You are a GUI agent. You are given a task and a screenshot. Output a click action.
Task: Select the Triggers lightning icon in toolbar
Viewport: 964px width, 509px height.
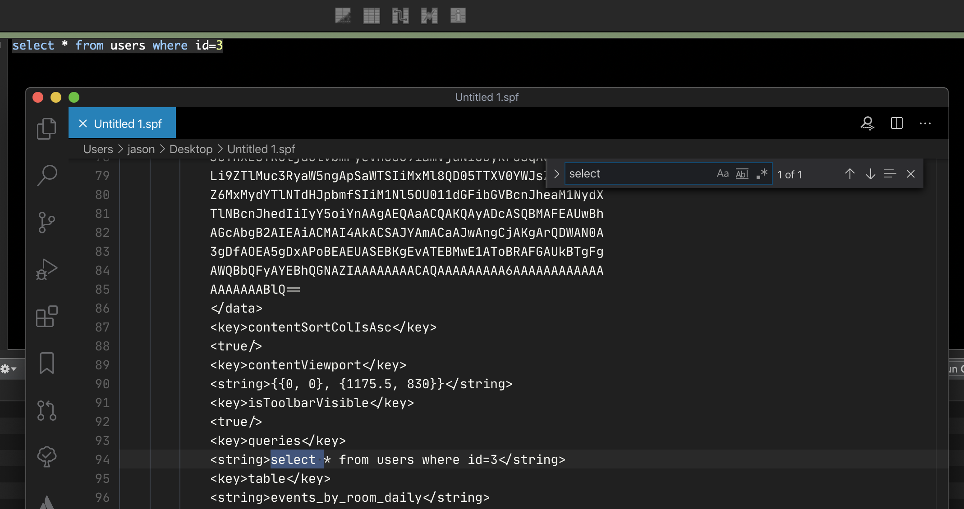coord(429,15)
